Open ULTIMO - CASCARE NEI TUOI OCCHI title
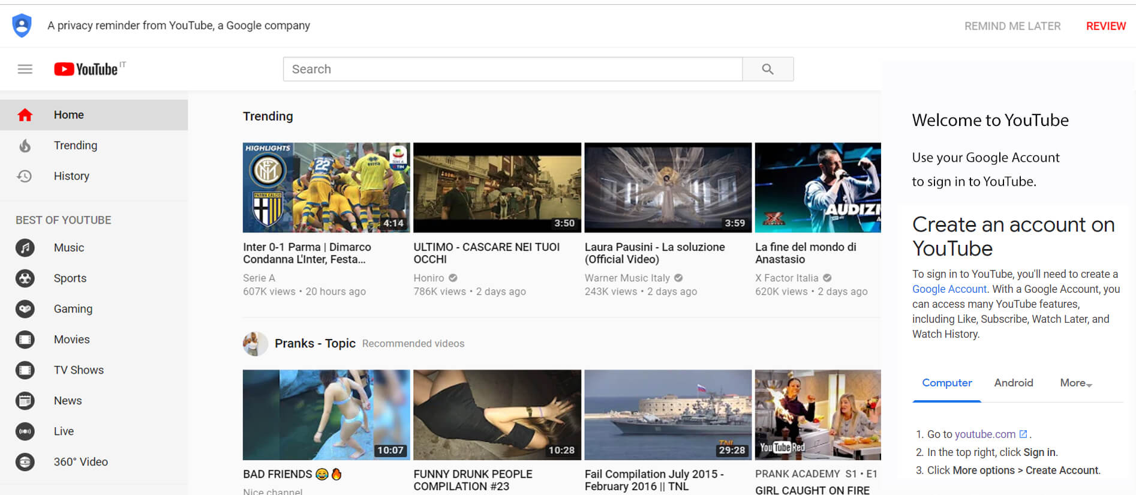The width and height of the screenshot is (1136, 495). 486,253
